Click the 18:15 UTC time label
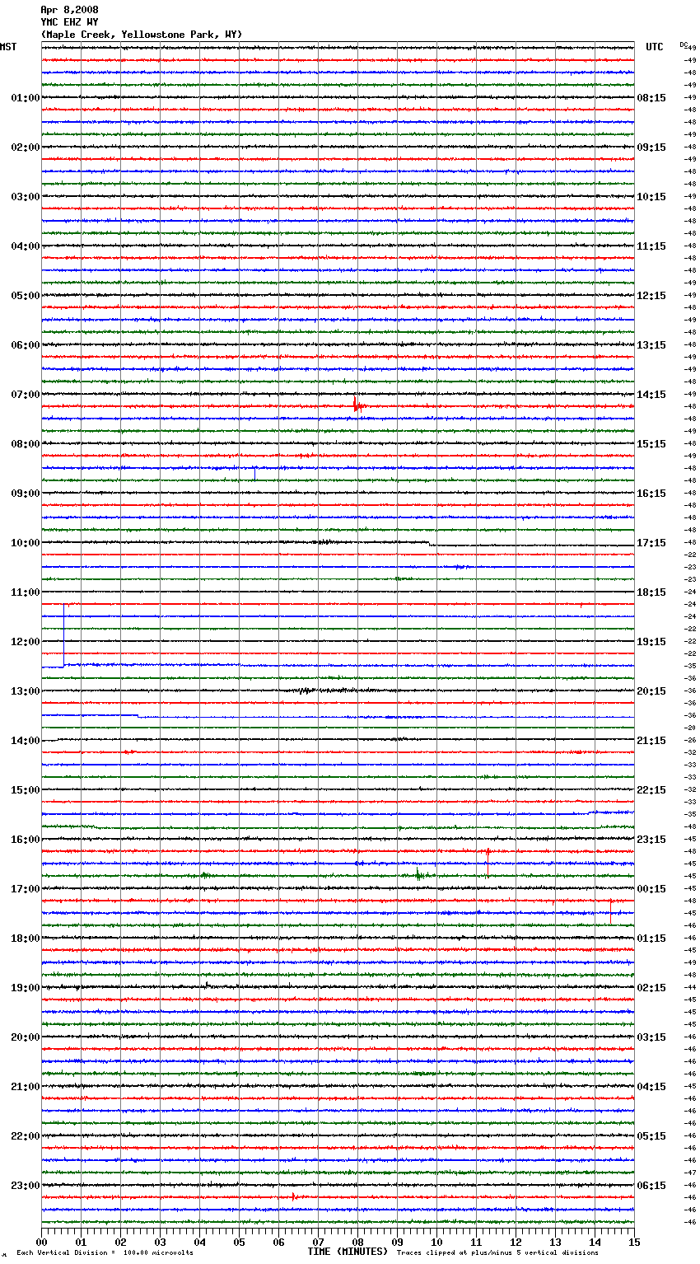Image resolution: width=700 pixels, height=1264 pixels. (x=651, y=592)
